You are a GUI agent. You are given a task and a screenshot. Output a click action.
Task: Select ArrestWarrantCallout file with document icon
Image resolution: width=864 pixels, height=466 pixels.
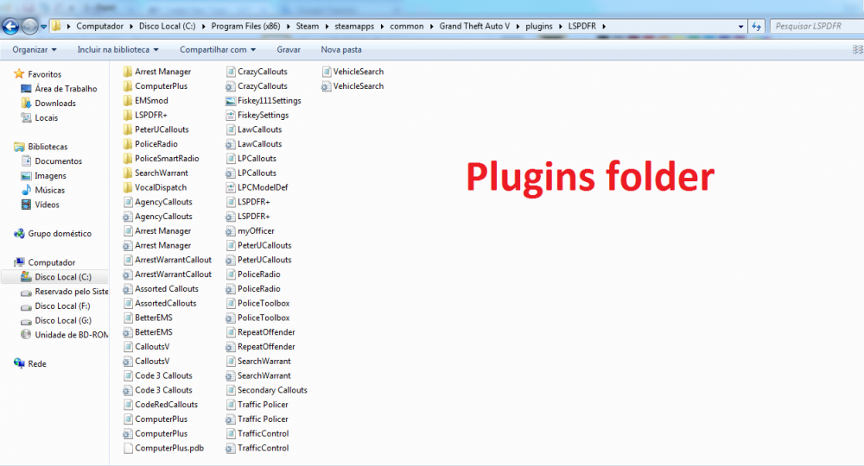pos(168,260)
